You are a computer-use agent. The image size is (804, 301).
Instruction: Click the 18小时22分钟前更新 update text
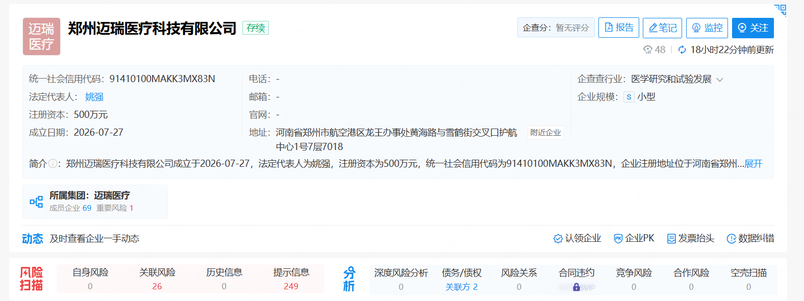pos(732,49)
